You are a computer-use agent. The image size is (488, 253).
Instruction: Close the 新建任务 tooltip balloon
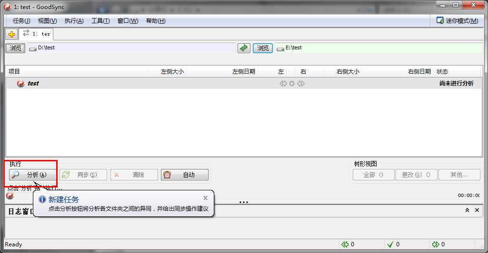click(x=205, y=198)
